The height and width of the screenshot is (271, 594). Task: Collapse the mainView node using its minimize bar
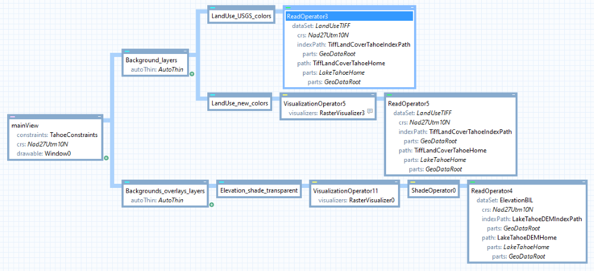pyautogui.click(x=99, y=116)
